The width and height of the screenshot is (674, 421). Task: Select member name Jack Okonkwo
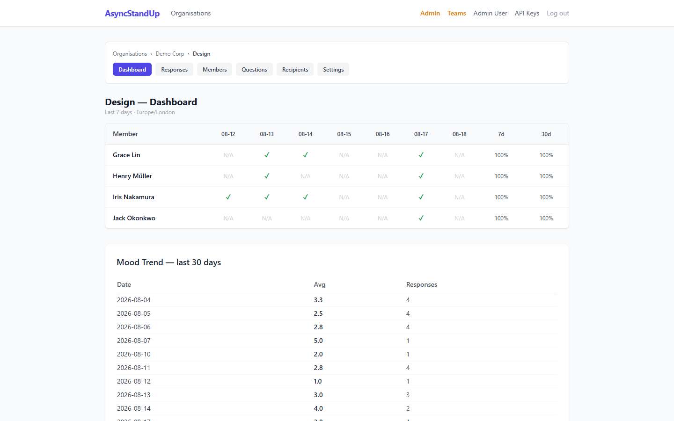click(134, 218)
